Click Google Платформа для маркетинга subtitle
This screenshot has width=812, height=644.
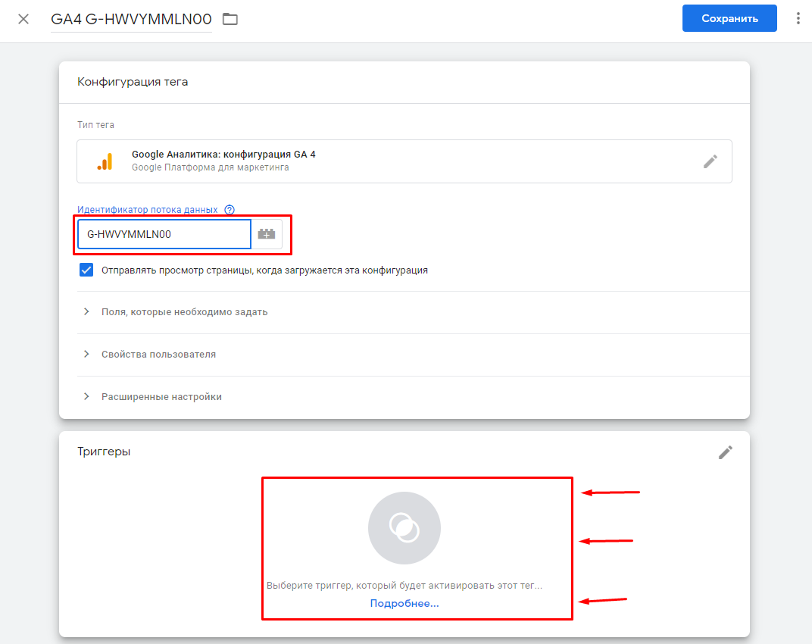pos(211,167)
